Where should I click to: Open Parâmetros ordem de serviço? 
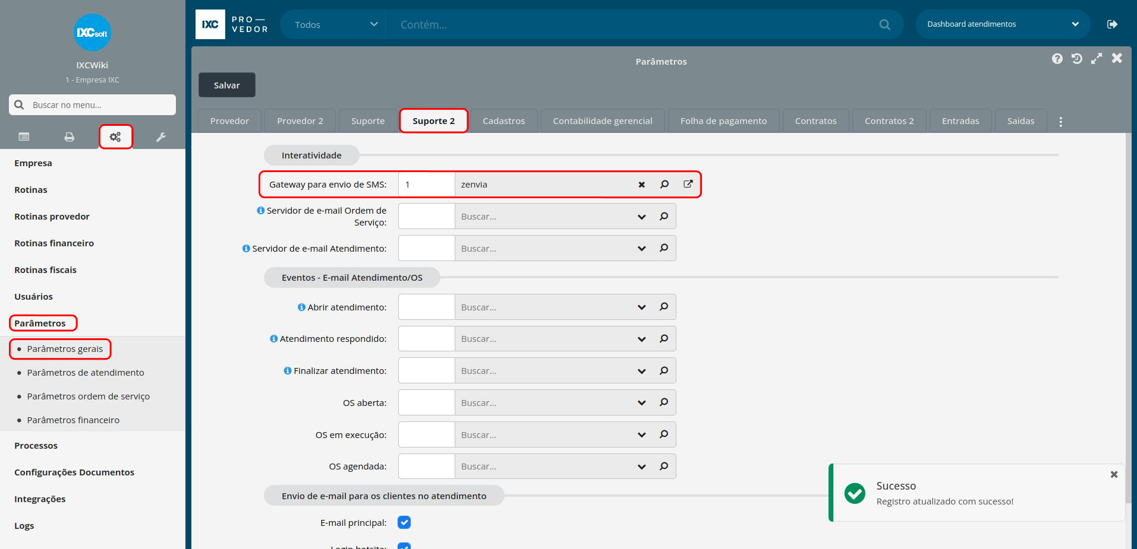point(89,396)
